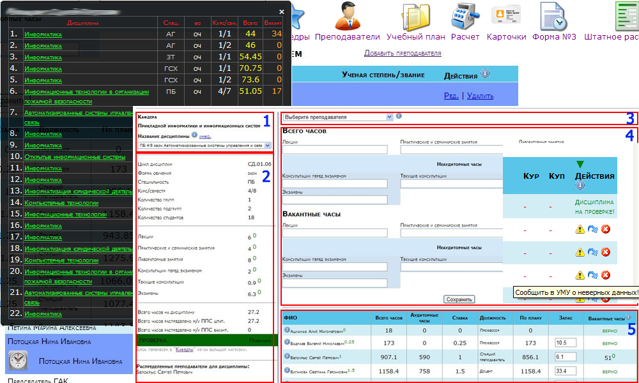Open Открытые информационные системы link in popup
The height and width of the screenshot is (383, 639).
(x=75, y=157)
